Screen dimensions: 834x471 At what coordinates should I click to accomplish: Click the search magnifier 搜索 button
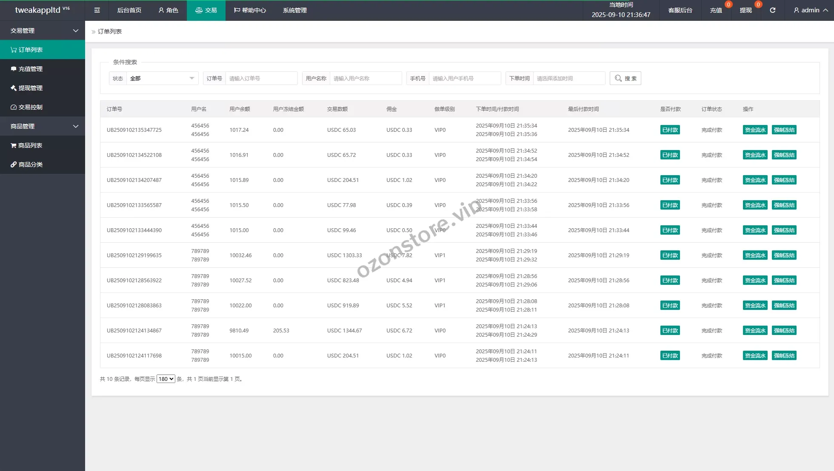(625, 78)
